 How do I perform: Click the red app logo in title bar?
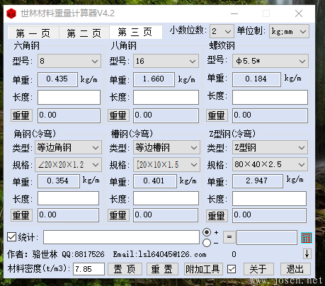(x=11, y=13)
